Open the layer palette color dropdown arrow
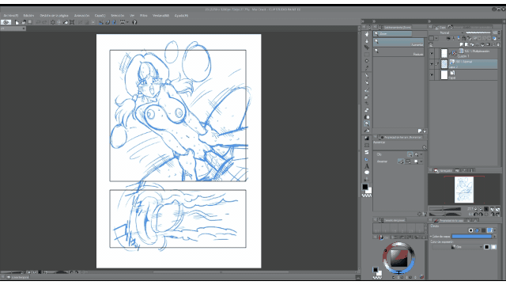Viewport: 506px width, 285px height. coord(436,39)
